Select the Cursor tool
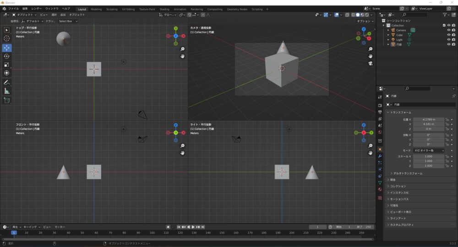The image size is (458, 247). tap(6, 38)
